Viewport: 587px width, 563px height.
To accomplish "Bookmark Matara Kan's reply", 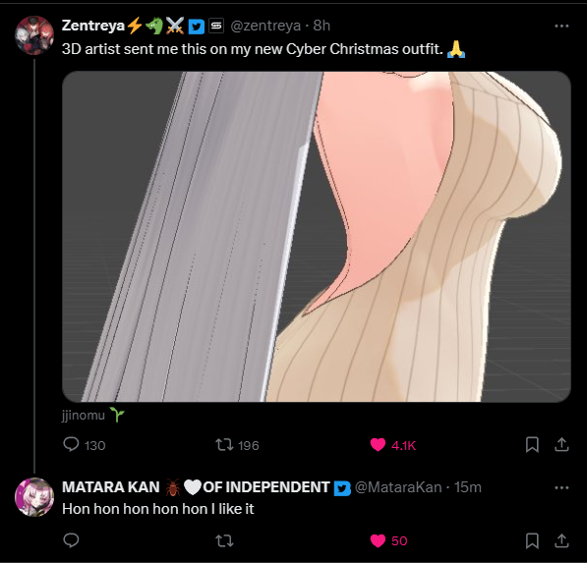I will [532, 540].
